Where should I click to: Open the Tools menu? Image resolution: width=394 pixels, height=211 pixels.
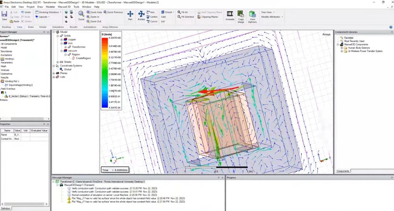coord(76,7)
